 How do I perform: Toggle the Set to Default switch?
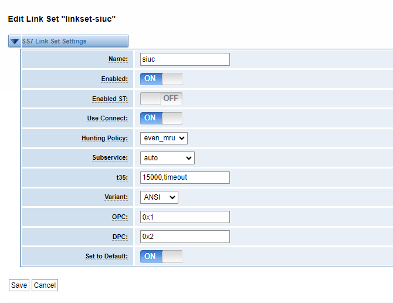(x=161, y=257)
